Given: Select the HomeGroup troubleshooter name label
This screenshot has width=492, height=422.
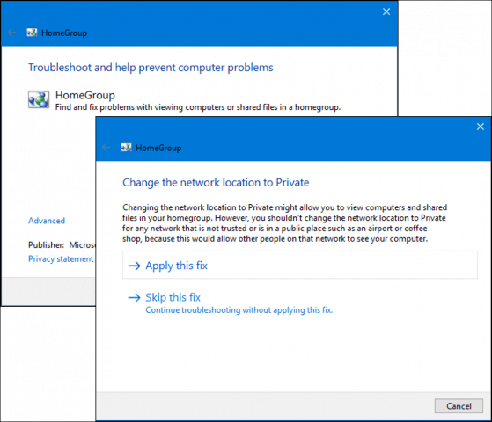Looking at the screenshot, I should (x=85, y=95).
